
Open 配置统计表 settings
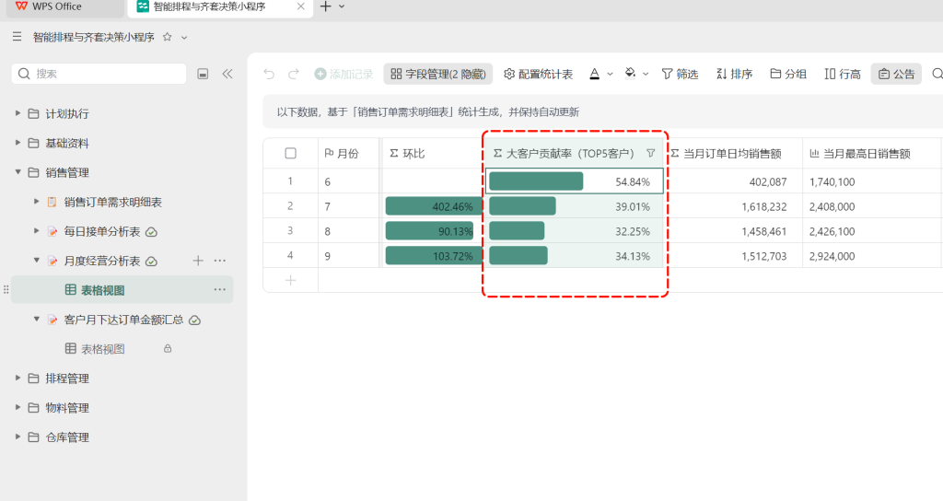538,74
